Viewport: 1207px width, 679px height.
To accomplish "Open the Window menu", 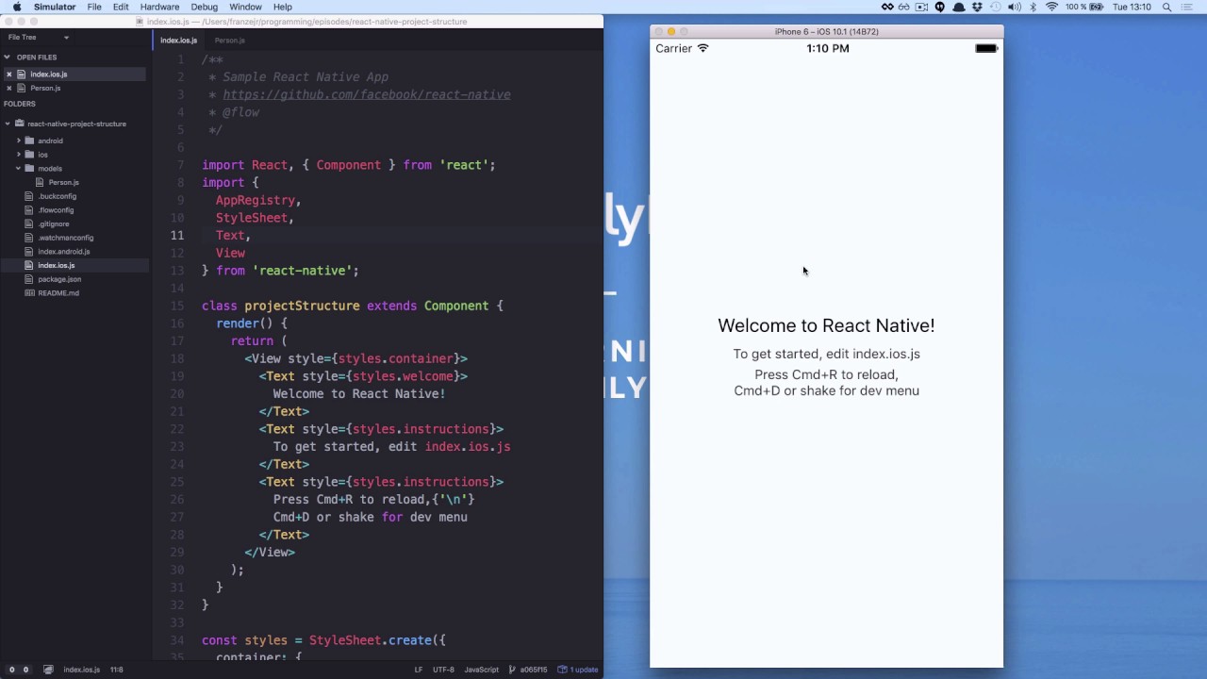I will point(245,7).
